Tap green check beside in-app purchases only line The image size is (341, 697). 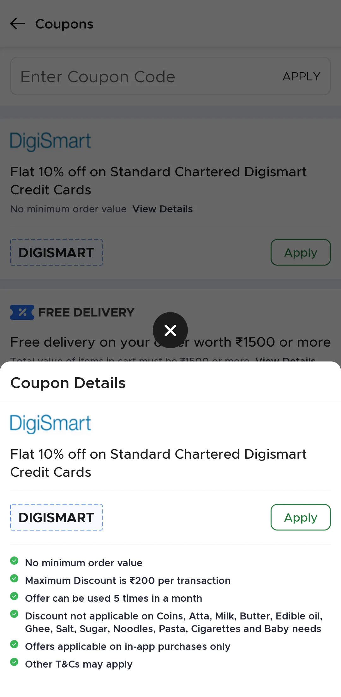point(14,644)
